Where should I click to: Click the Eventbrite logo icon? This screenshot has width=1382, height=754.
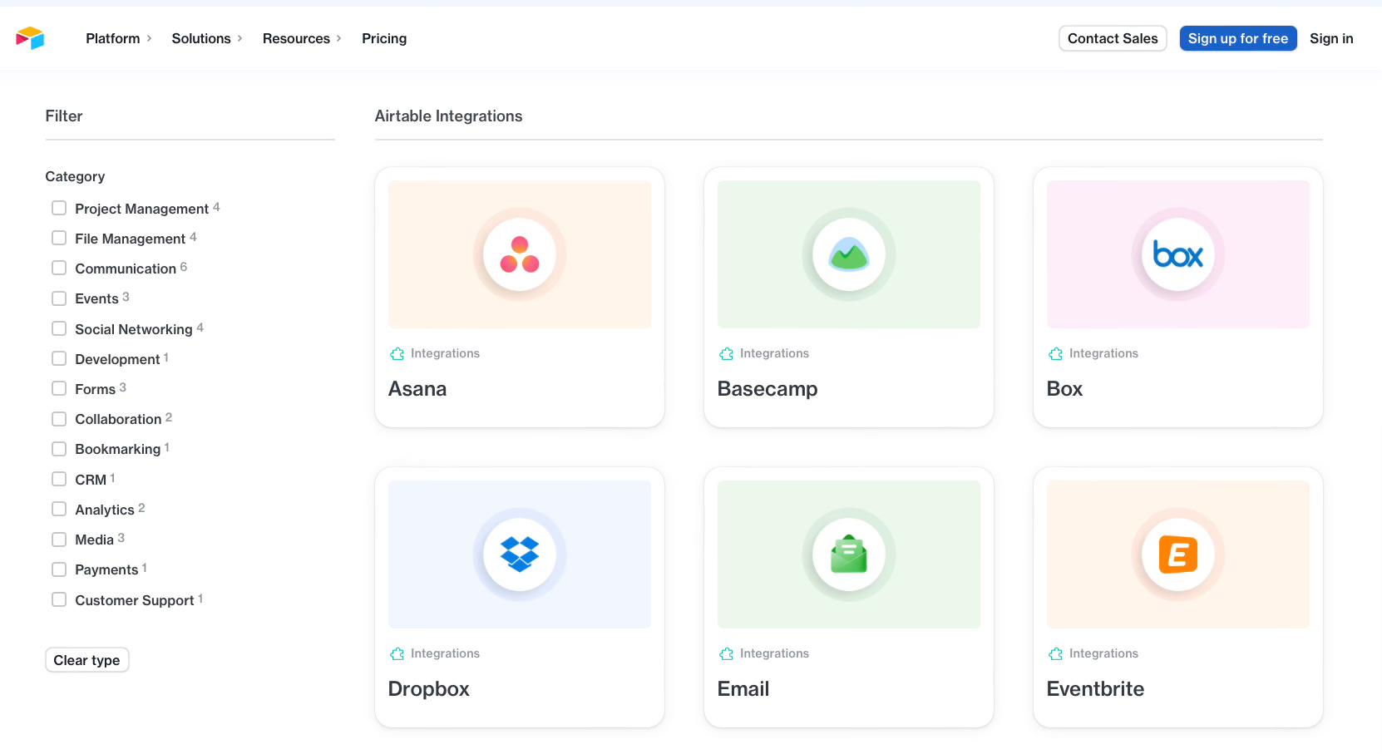[1178, 554]
